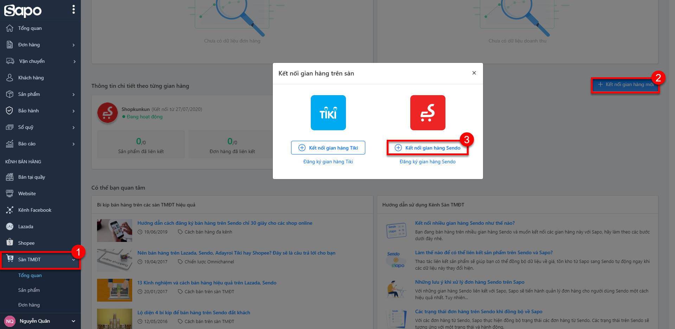Click the Bảo hành shield icon

point(10,111)
